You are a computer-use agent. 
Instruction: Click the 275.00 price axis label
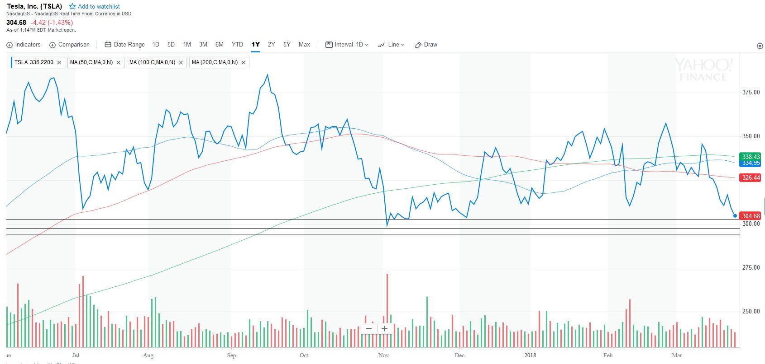click(x=751, y=267)
